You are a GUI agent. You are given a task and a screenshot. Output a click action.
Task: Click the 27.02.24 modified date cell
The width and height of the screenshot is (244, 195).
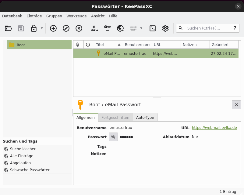click(x=224, y=54)
